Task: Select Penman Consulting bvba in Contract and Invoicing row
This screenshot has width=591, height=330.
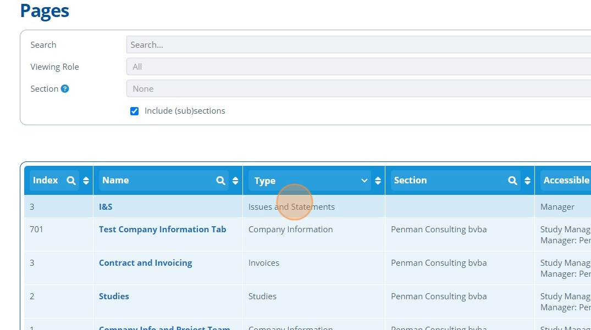Action: (438, 262)
